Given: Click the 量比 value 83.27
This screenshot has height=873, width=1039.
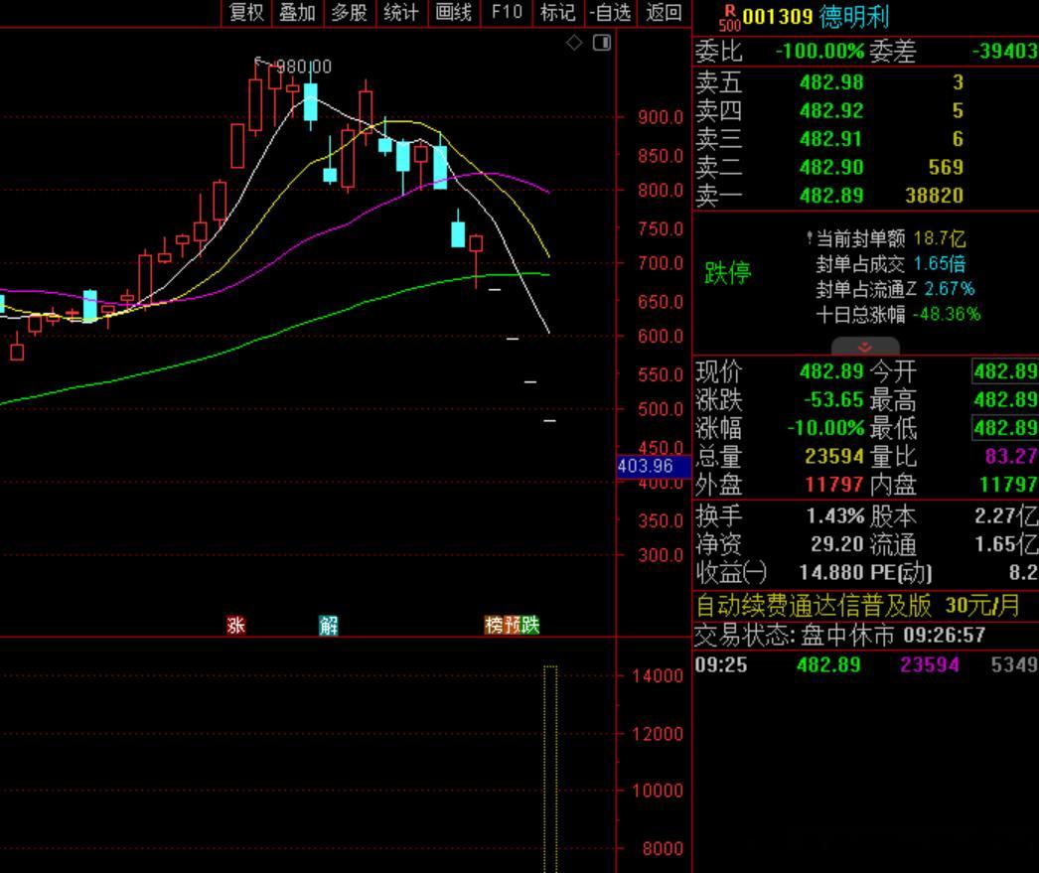Looking at the screenshot, I should tap(1011, 457).
